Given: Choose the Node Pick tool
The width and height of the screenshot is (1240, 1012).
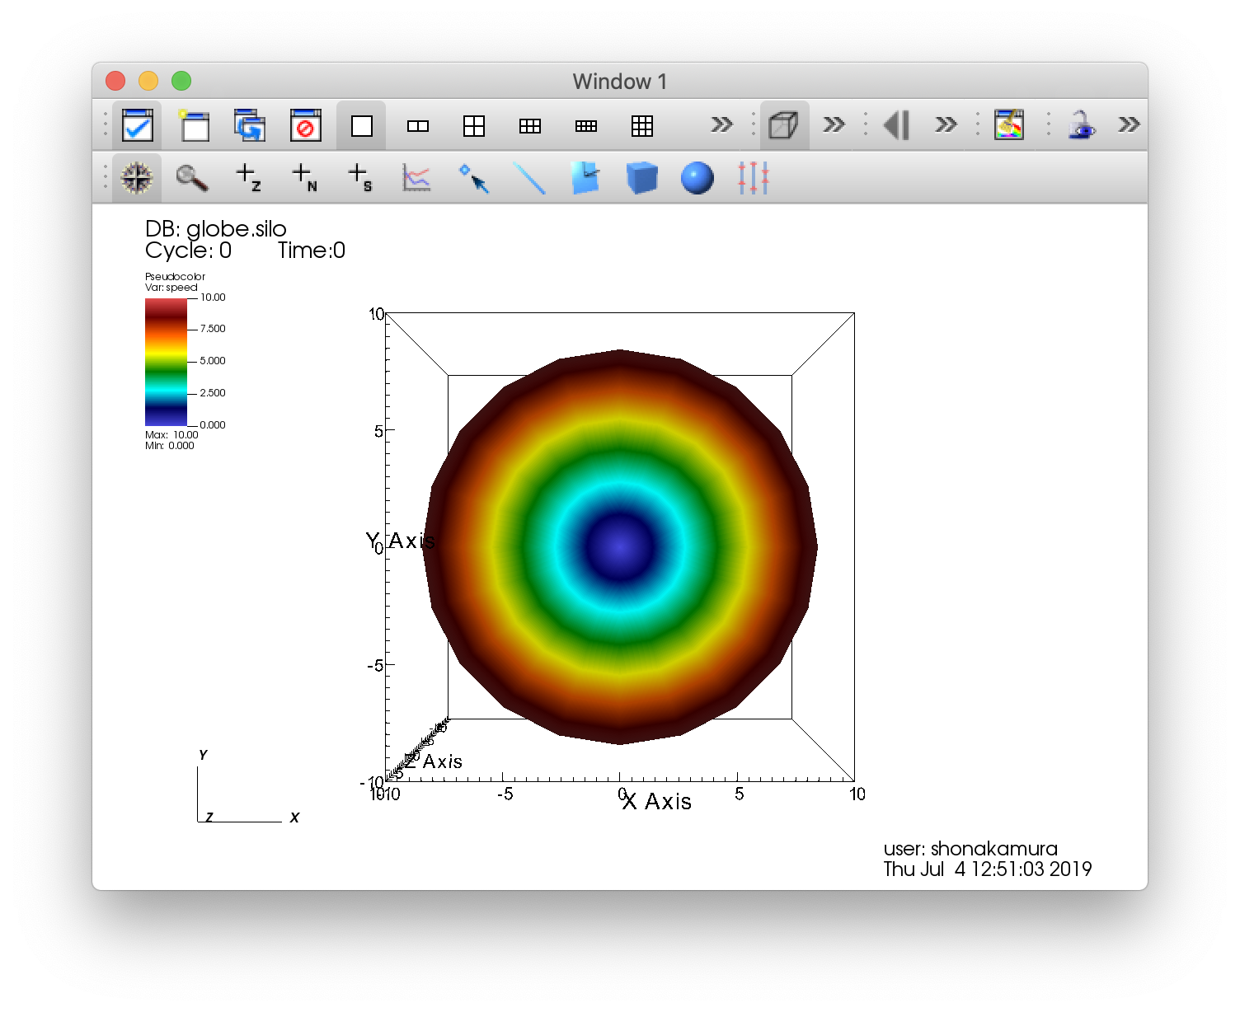Looking at the screenshot, I should [304, 178].
